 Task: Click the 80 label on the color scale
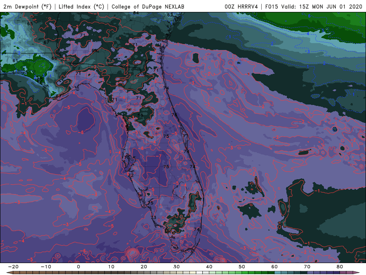340,267
